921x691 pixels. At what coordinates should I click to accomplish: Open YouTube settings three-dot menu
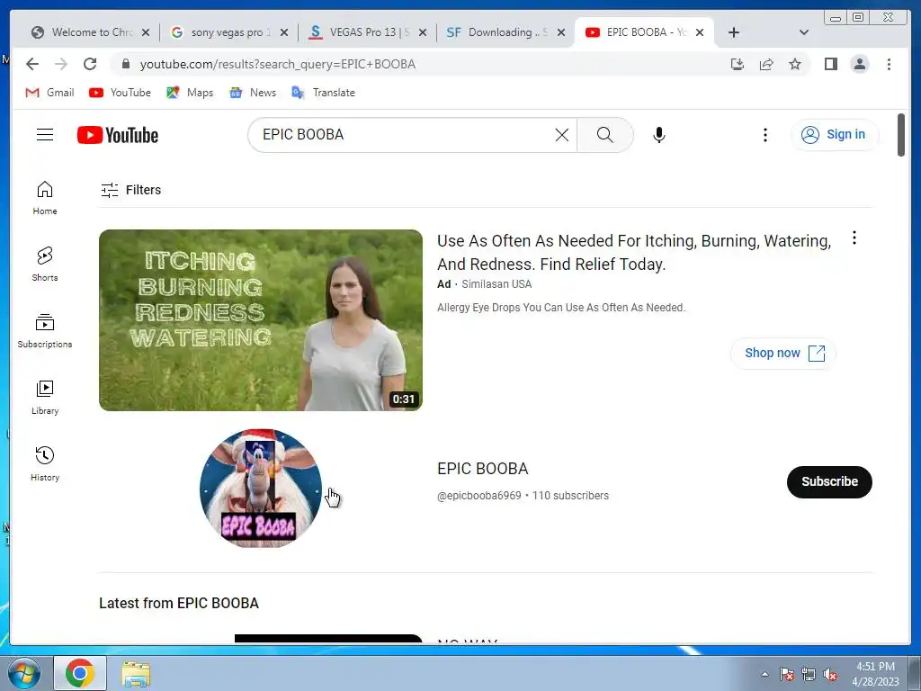[765, 135]
